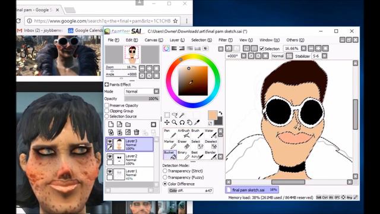The height and width of the screenshot is (214, 380).
Task: Activate the move layer tool
Action: pyautogui.click(x=167, y=122)
